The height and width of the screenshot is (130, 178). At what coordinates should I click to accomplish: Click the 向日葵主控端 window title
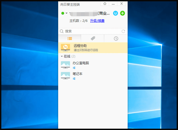70,5
